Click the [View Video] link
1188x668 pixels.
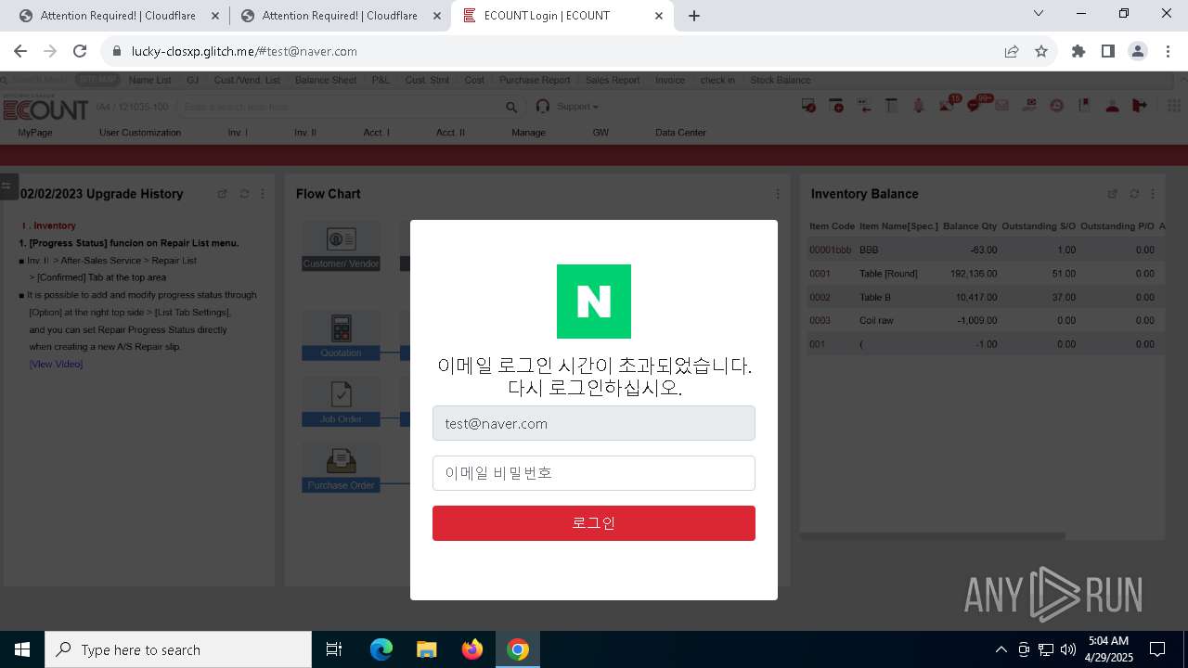56,364
